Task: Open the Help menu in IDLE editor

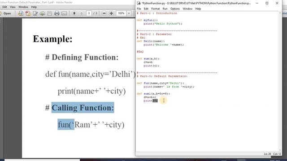Action: pyautogui.click(x=198, y=9)
